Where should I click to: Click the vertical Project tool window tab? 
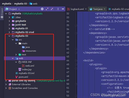point(2,13)
